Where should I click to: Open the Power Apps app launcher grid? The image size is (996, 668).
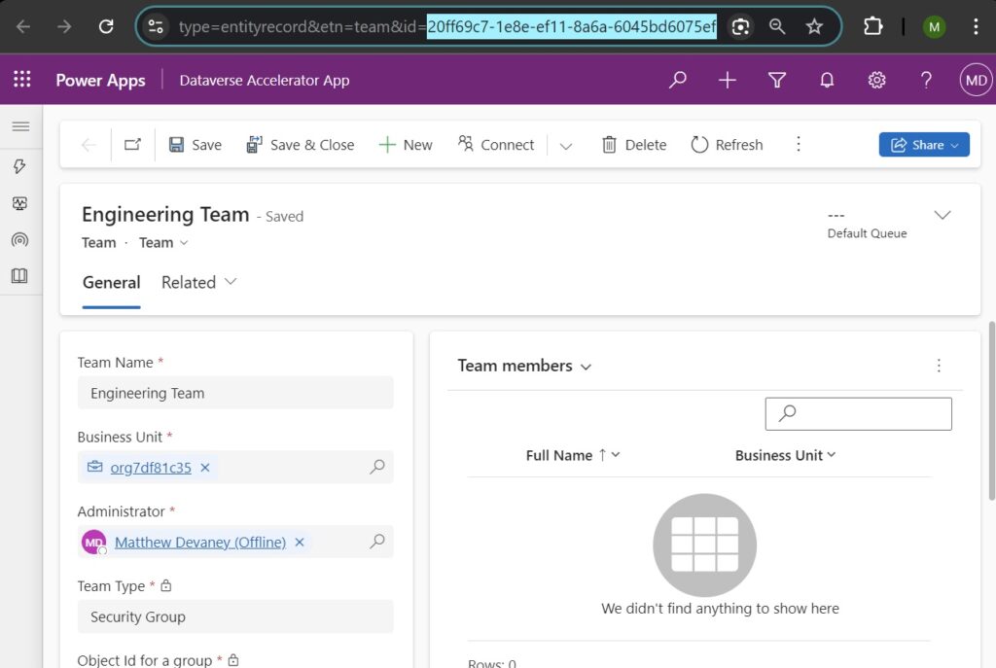22,80
